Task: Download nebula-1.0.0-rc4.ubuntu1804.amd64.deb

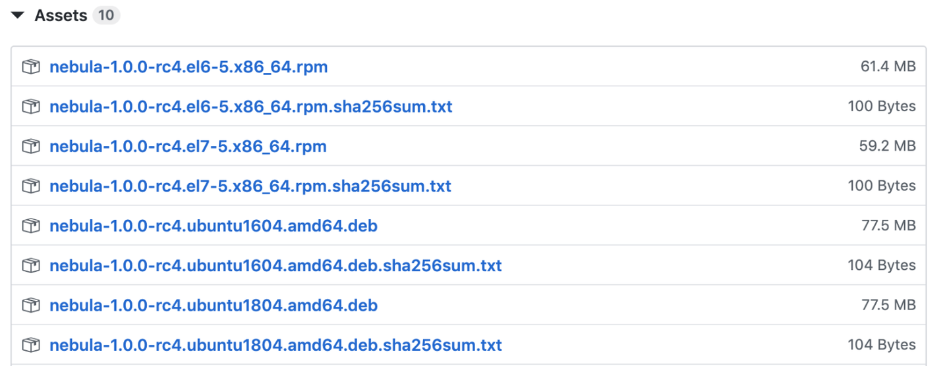Action: pos(213,305)
